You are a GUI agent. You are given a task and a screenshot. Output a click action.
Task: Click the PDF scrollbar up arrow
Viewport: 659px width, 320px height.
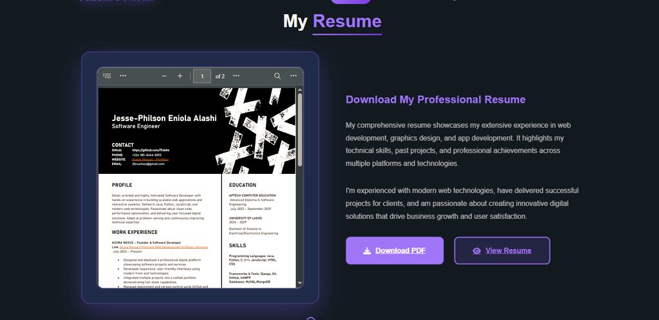300,89
